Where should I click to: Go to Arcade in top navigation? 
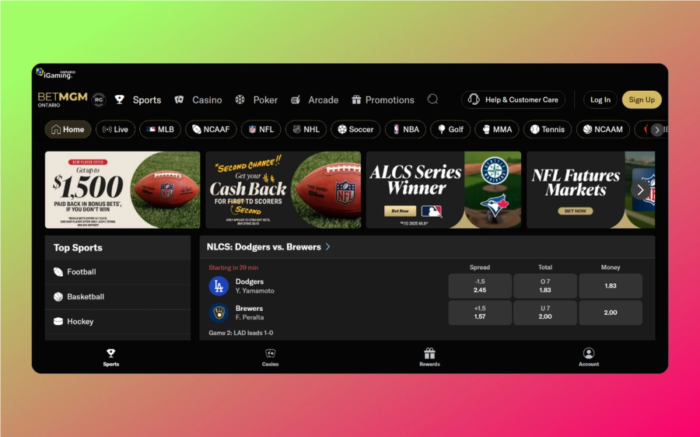pos(314,100)
